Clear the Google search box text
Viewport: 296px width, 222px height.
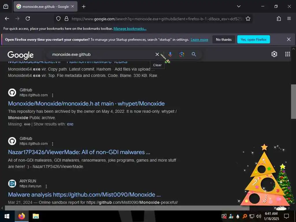pyautogui.click(x=157, y=54)
